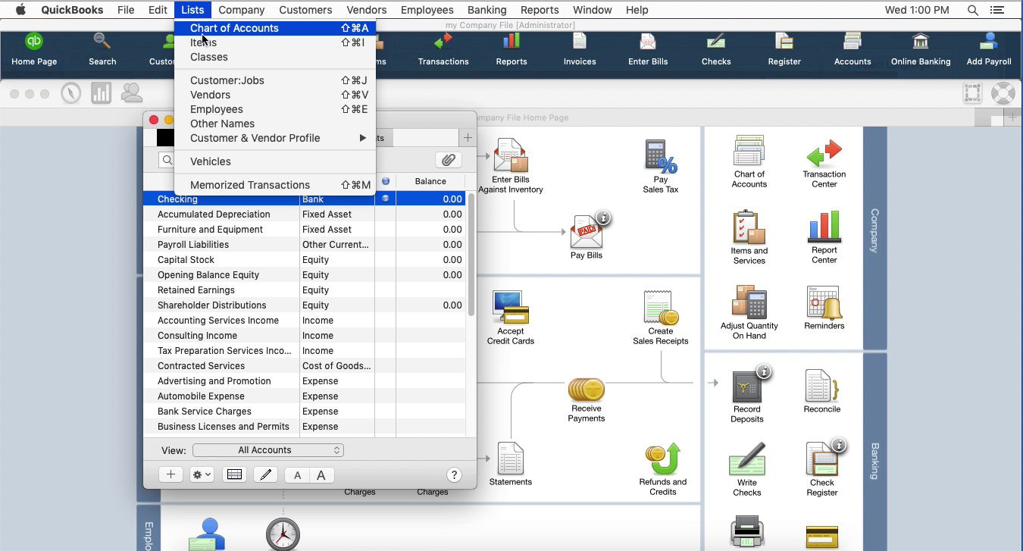
Task: Open the Checks toolbar icon
Action: click(716, 49)
